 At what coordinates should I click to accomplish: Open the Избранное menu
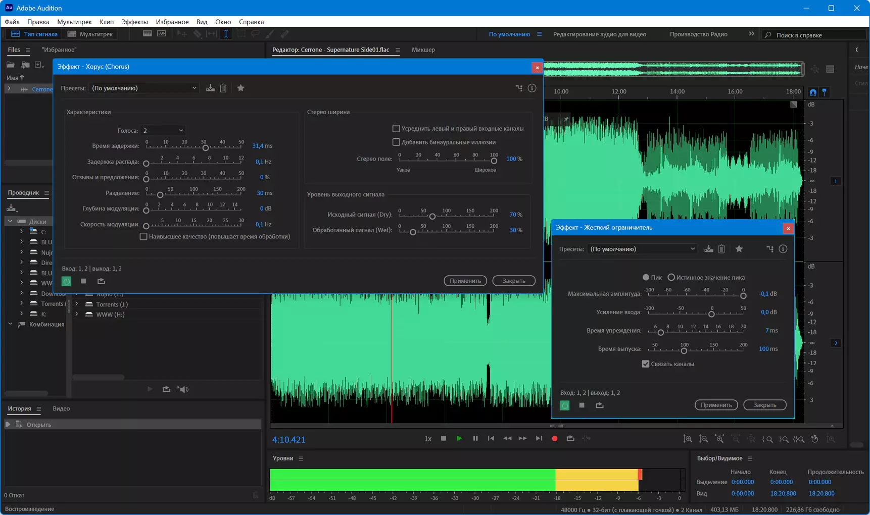pyautogui.click(x=172, y=22)
